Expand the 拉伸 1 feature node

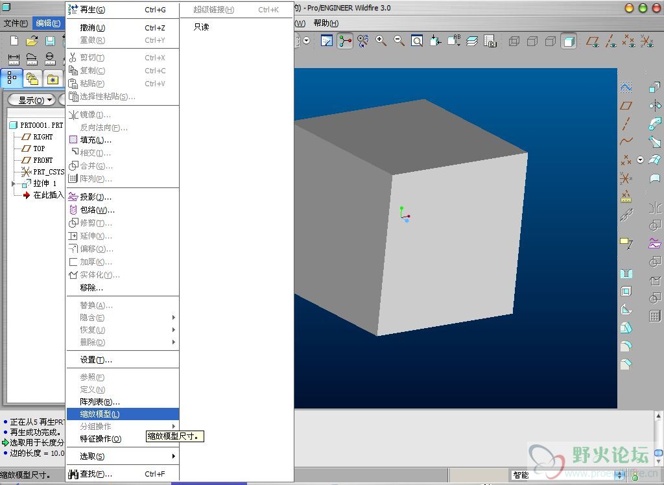click(13, 184)
